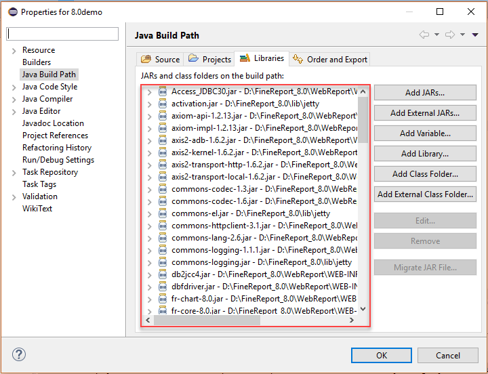Click the Add Class Folder... button
This screenshot has height=374, width=488.
[x=425, y=174]
